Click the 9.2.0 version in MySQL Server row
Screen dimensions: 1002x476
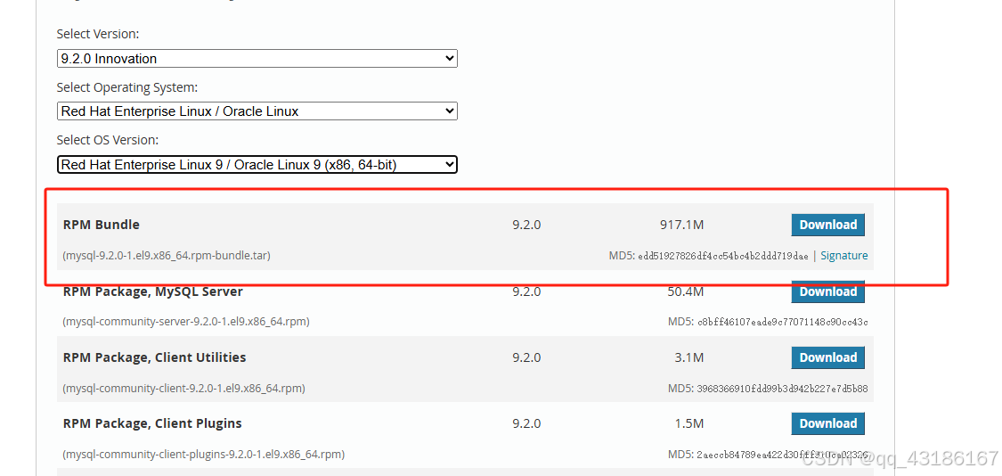(526, 291)
